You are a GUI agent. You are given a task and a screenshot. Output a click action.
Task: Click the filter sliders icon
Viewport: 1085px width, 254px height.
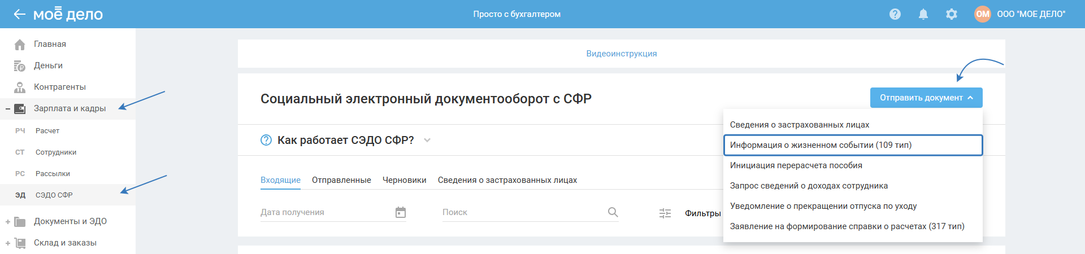[665, 213]
